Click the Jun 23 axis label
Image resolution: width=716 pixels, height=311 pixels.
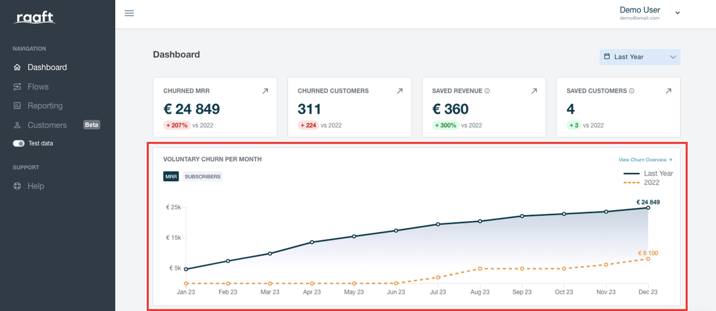point(396,292)
